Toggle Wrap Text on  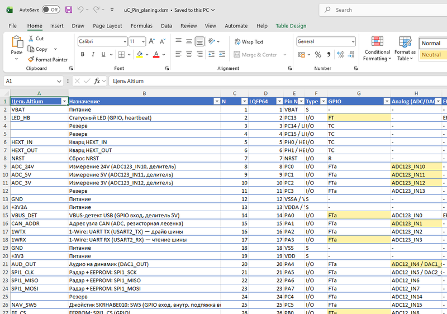pos(249,41)
